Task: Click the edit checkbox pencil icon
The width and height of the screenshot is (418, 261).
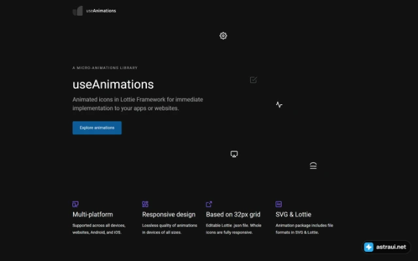Action: pyautogui.click(x=253, y=80)
